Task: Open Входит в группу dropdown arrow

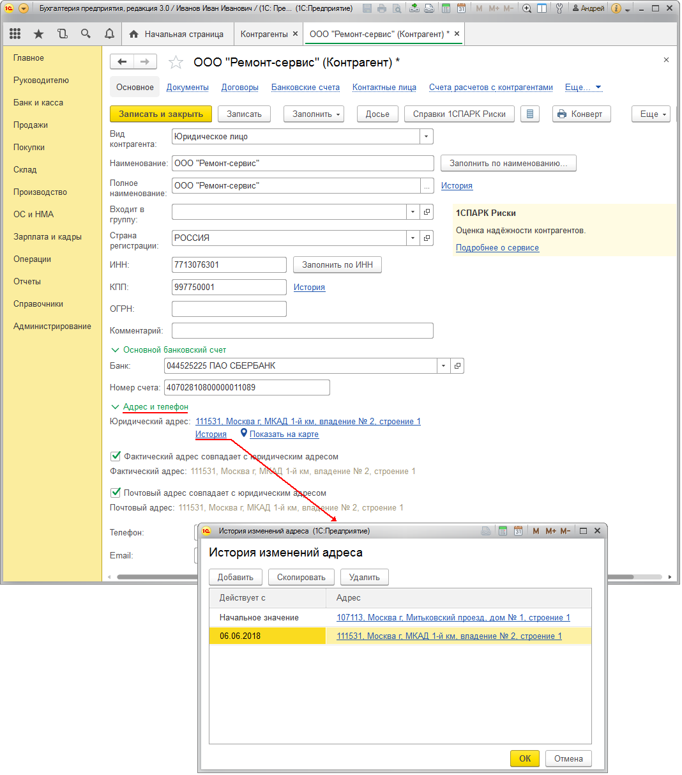Action: pos(413,211)
